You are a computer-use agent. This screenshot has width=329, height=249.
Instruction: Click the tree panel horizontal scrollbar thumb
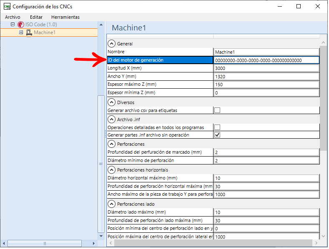pos(45,243)
